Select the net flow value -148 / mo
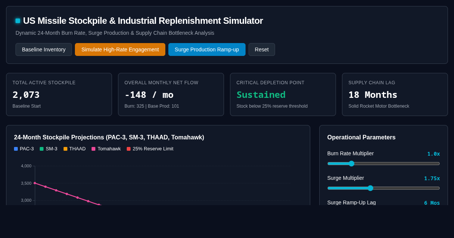Image resolution: width=454 pixels, height=238 pixels. (x=149, y=95)
